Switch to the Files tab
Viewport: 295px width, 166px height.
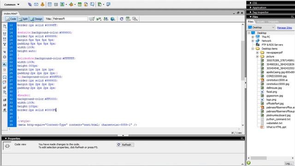click(250, 22)
